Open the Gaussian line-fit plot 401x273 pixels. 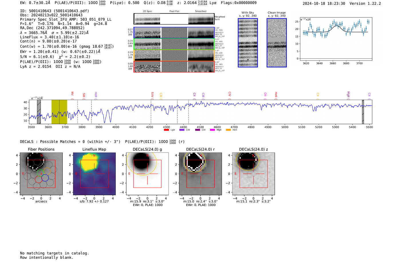click(336, 39)
